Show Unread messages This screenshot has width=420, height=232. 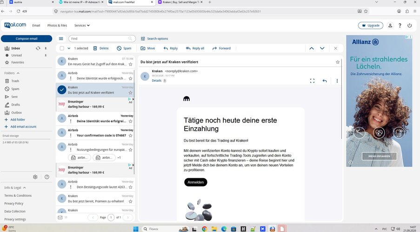pyautogui.click(x=16, y=55)
